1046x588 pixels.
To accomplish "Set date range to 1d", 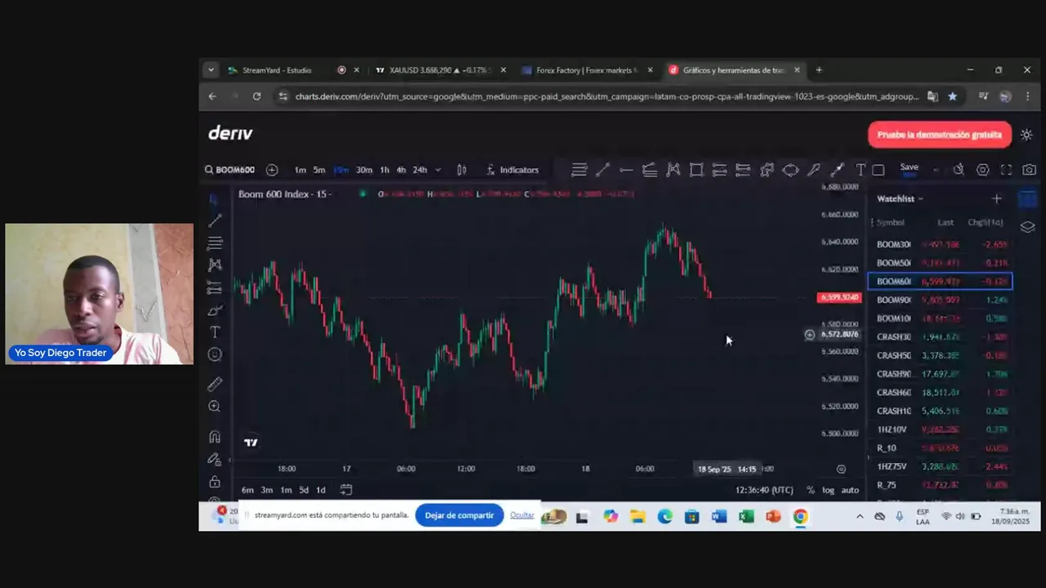I will coord(321,490).
